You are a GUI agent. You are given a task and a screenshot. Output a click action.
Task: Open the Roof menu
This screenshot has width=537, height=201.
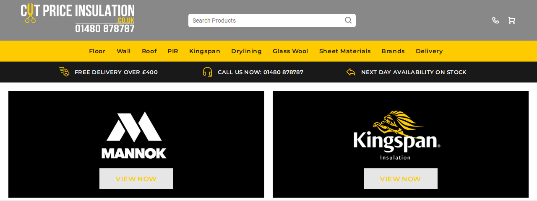click(149, 51)
